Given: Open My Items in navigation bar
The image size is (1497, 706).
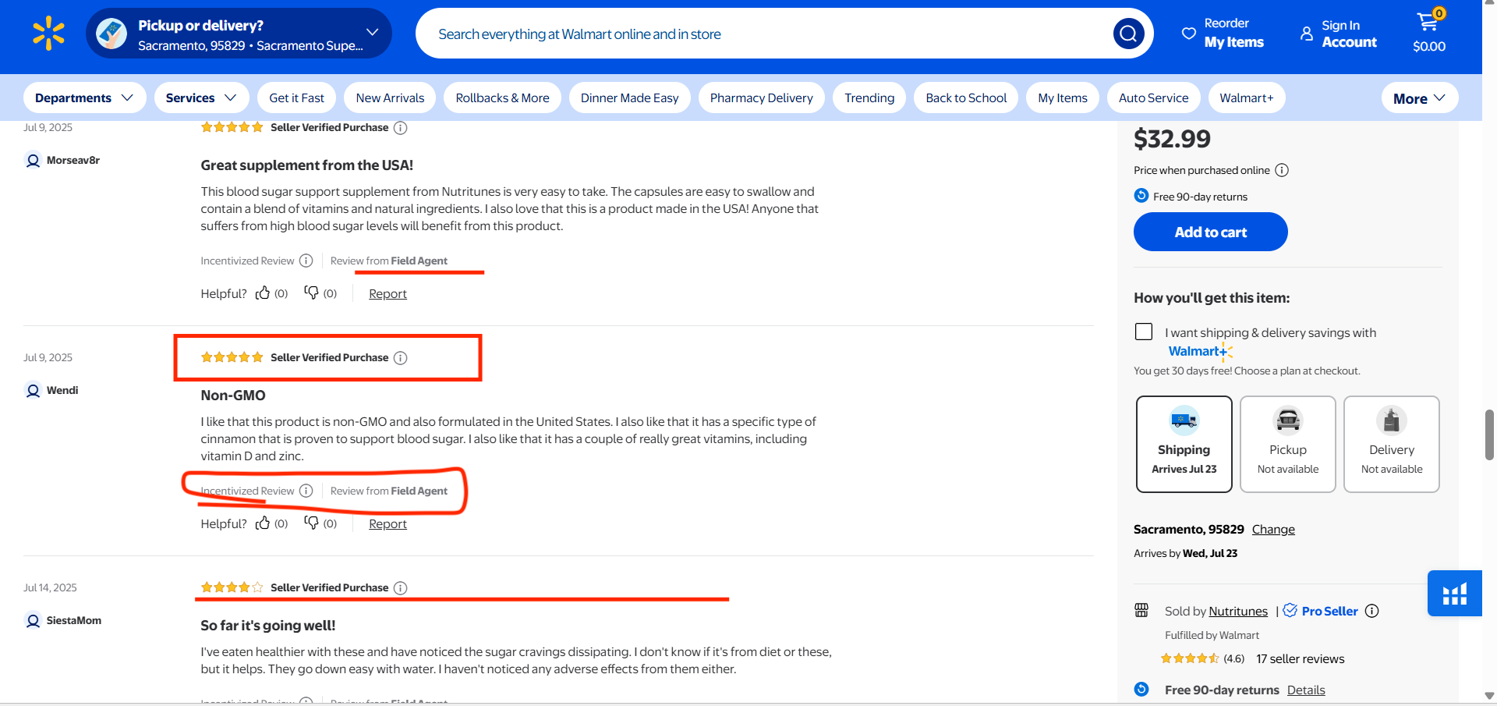Looking at the screenshot, I should (1063, 98).
